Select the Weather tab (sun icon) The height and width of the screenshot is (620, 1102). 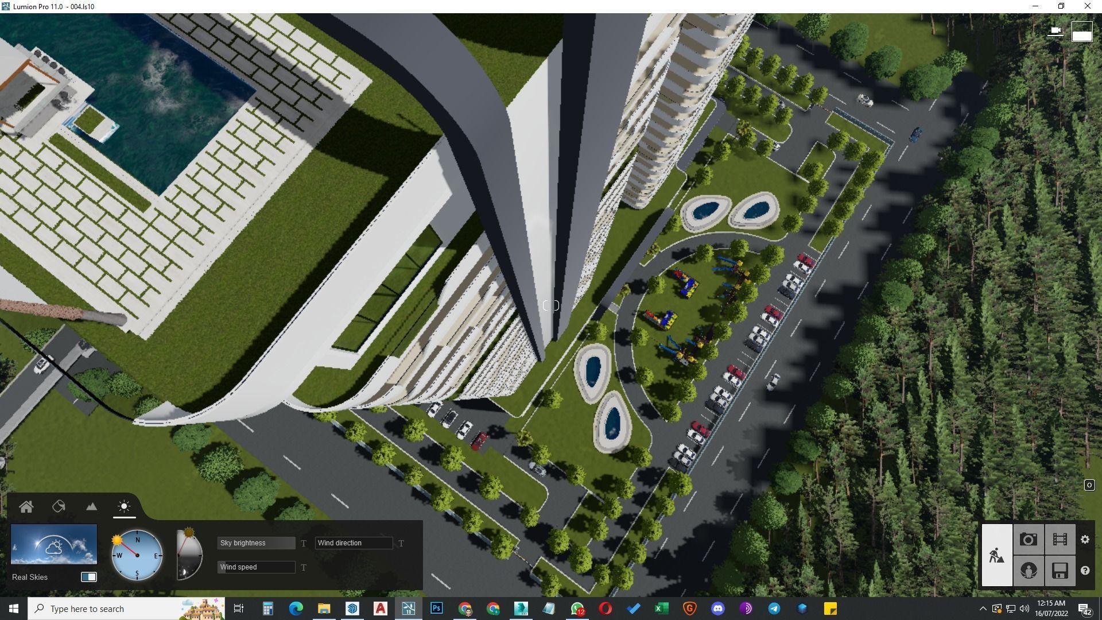click(x=124, y=506)
